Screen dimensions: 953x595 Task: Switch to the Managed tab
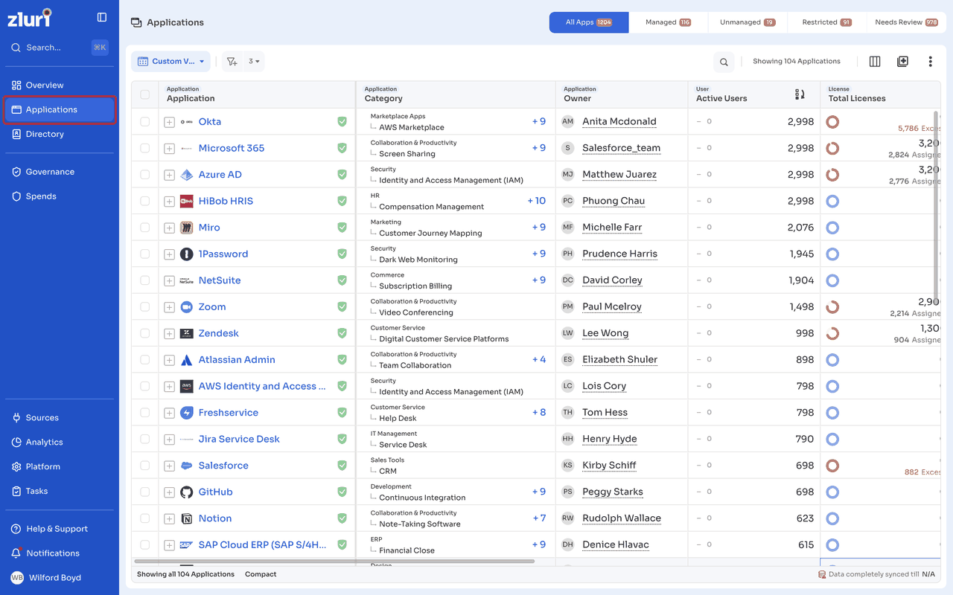click(668, 22)
